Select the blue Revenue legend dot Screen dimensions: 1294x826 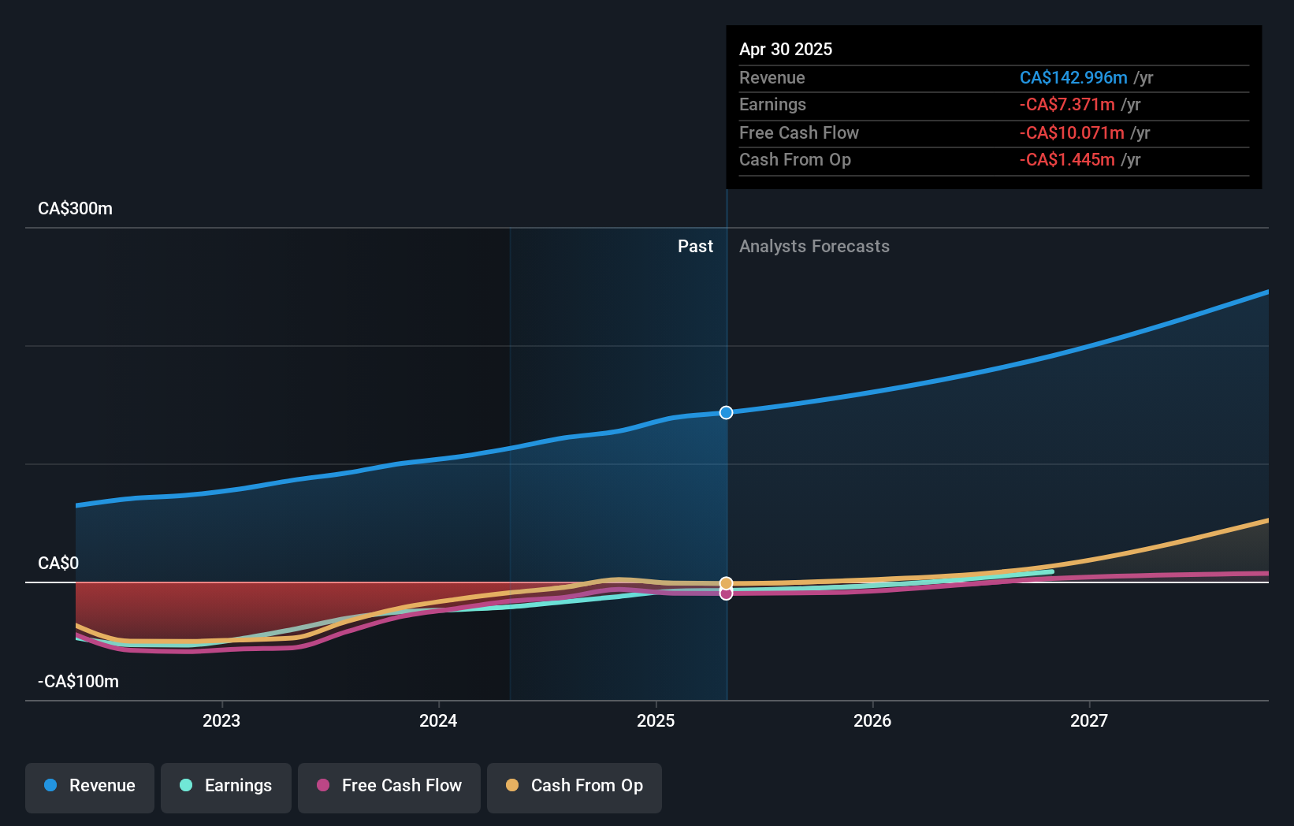(x=50, y=786)
